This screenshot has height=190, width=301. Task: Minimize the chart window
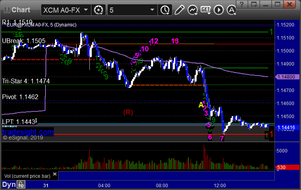(265, 4)
